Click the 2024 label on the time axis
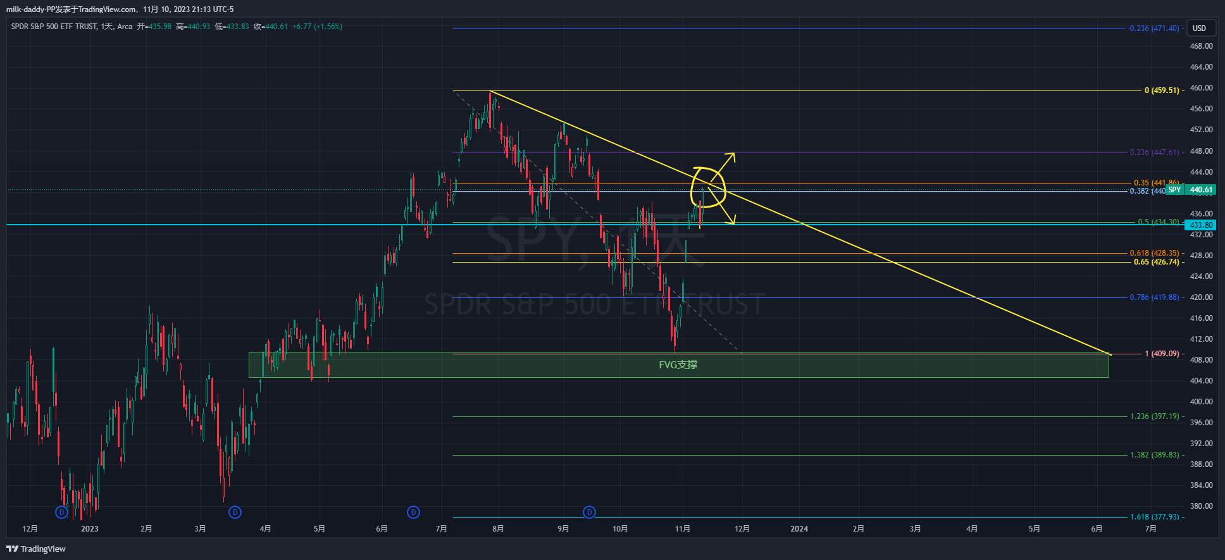Screen dimensions: 1225x560 pyautogui.click(x=799, y=529)
